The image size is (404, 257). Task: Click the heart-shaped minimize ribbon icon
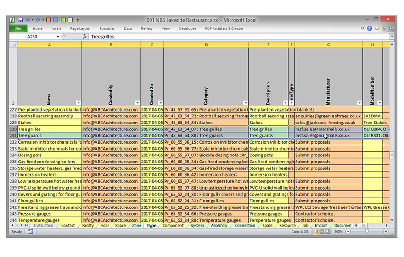pyautogui.click(x=363, y=28)
